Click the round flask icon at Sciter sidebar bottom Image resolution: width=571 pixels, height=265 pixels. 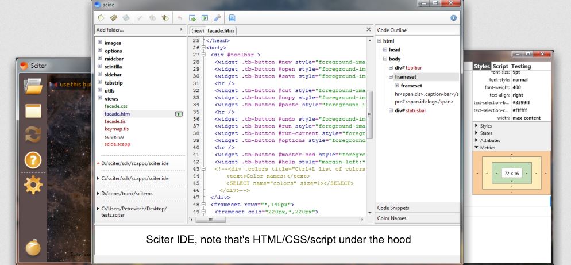pos(33,247)
